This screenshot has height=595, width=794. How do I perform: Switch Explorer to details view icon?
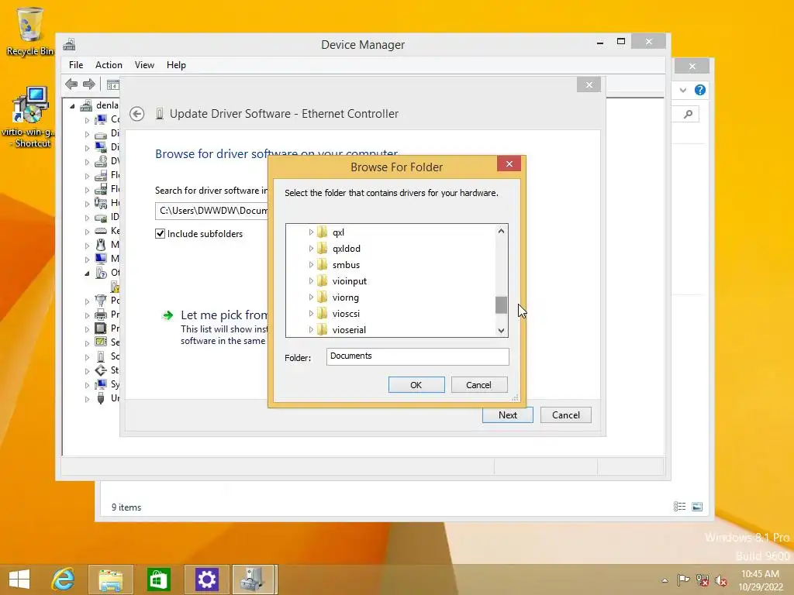[679, 507]
